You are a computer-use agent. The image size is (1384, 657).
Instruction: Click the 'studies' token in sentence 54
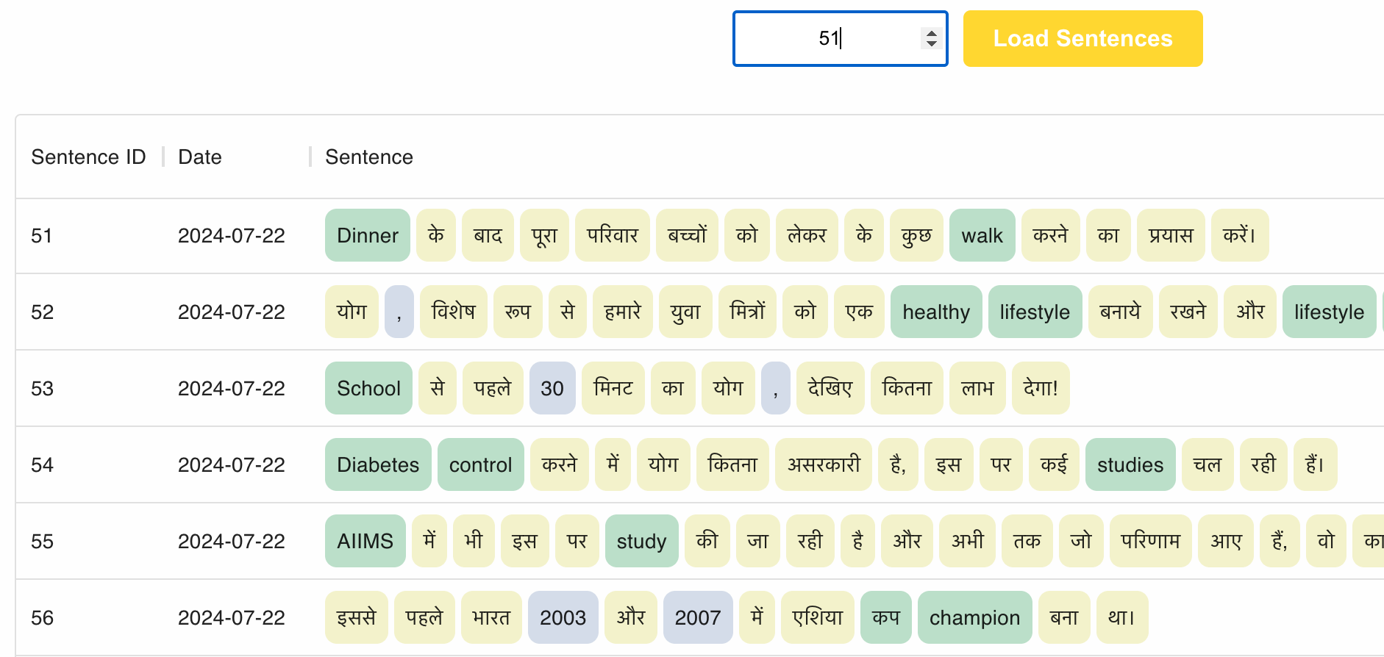(x=1130, y=465)
